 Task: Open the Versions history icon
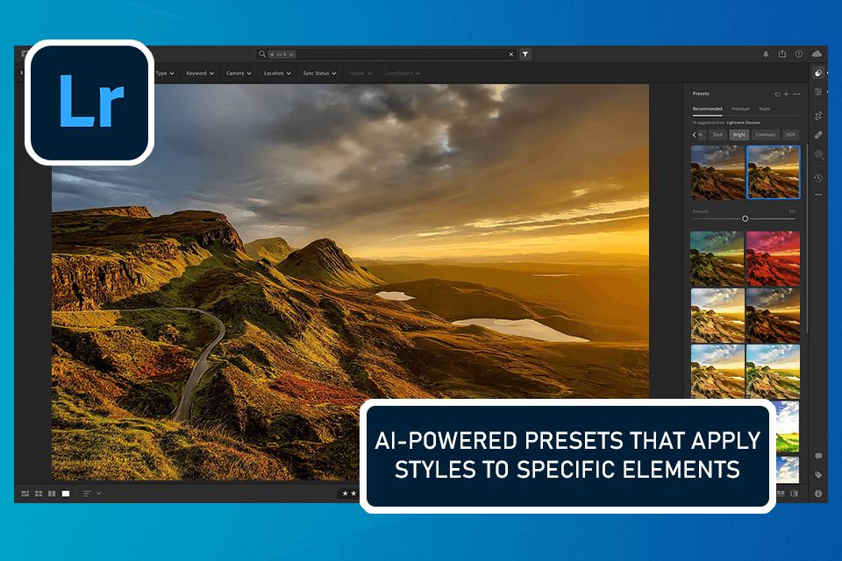click(818, 178)
